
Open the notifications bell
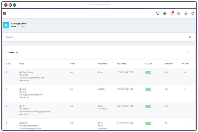(x=172, y=13)
